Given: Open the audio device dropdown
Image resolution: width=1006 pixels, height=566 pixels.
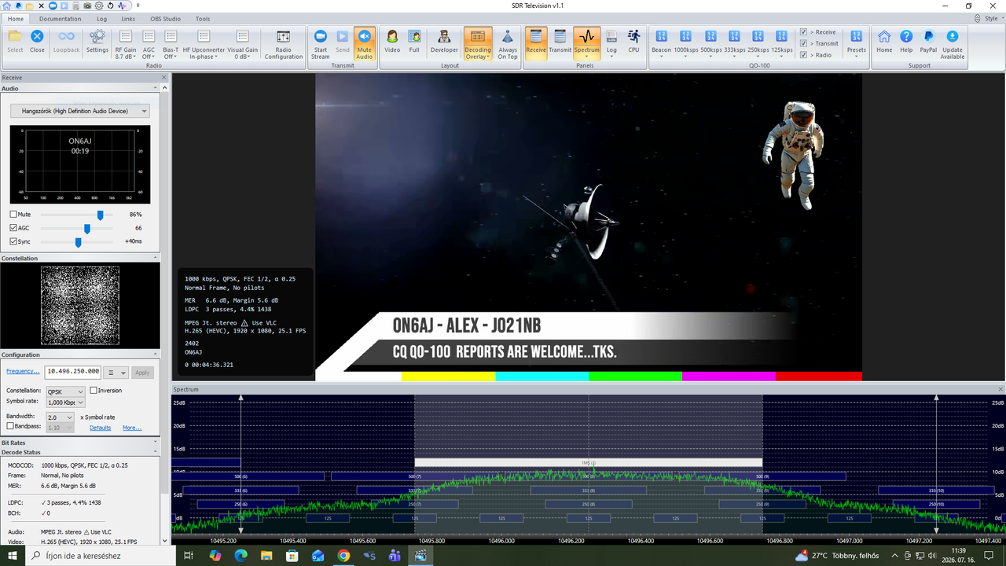Looking at the screenshot, I should tap(79, 112).
